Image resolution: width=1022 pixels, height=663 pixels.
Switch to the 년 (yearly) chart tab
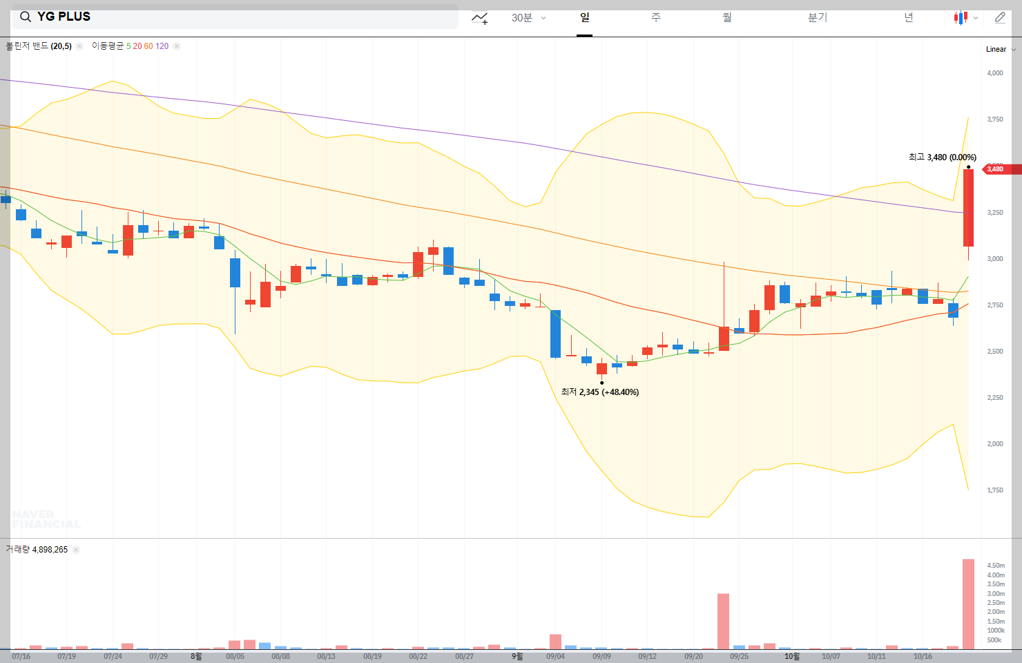(x=909, y=18)
